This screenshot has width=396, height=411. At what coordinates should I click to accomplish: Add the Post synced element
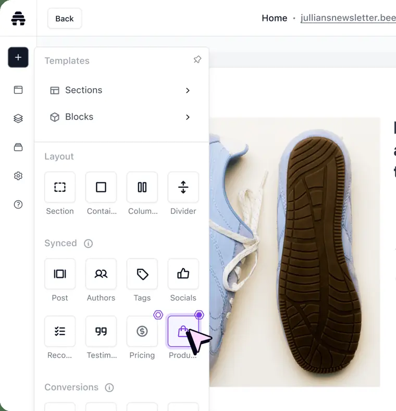60,274
